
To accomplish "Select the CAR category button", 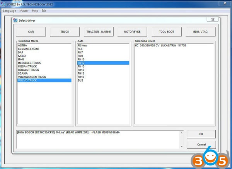I will click(x=31, y=32).
